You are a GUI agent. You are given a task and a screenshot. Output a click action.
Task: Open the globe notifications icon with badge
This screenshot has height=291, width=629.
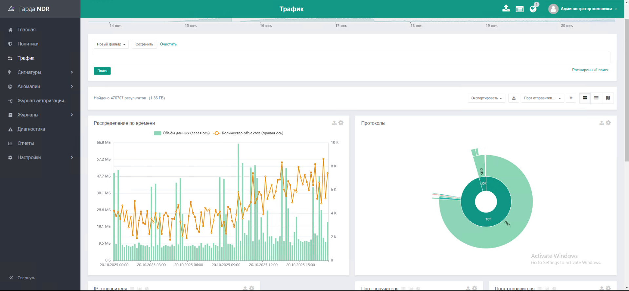pyautogui.click(x=533, y=9)
